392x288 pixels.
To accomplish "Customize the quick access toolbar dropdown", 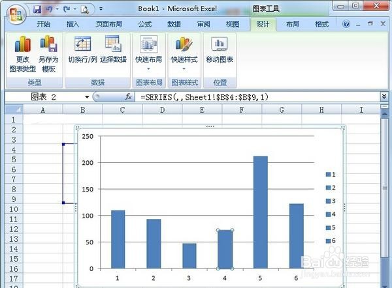I will point(101,9).
